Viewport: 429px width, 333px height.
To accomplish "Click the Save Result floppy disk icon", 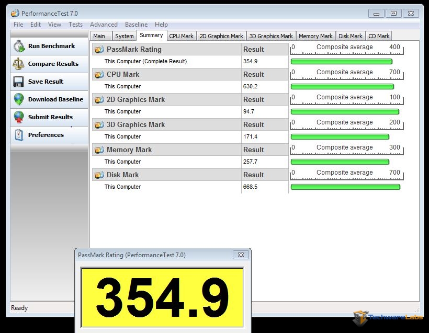I will coord(19,82).
